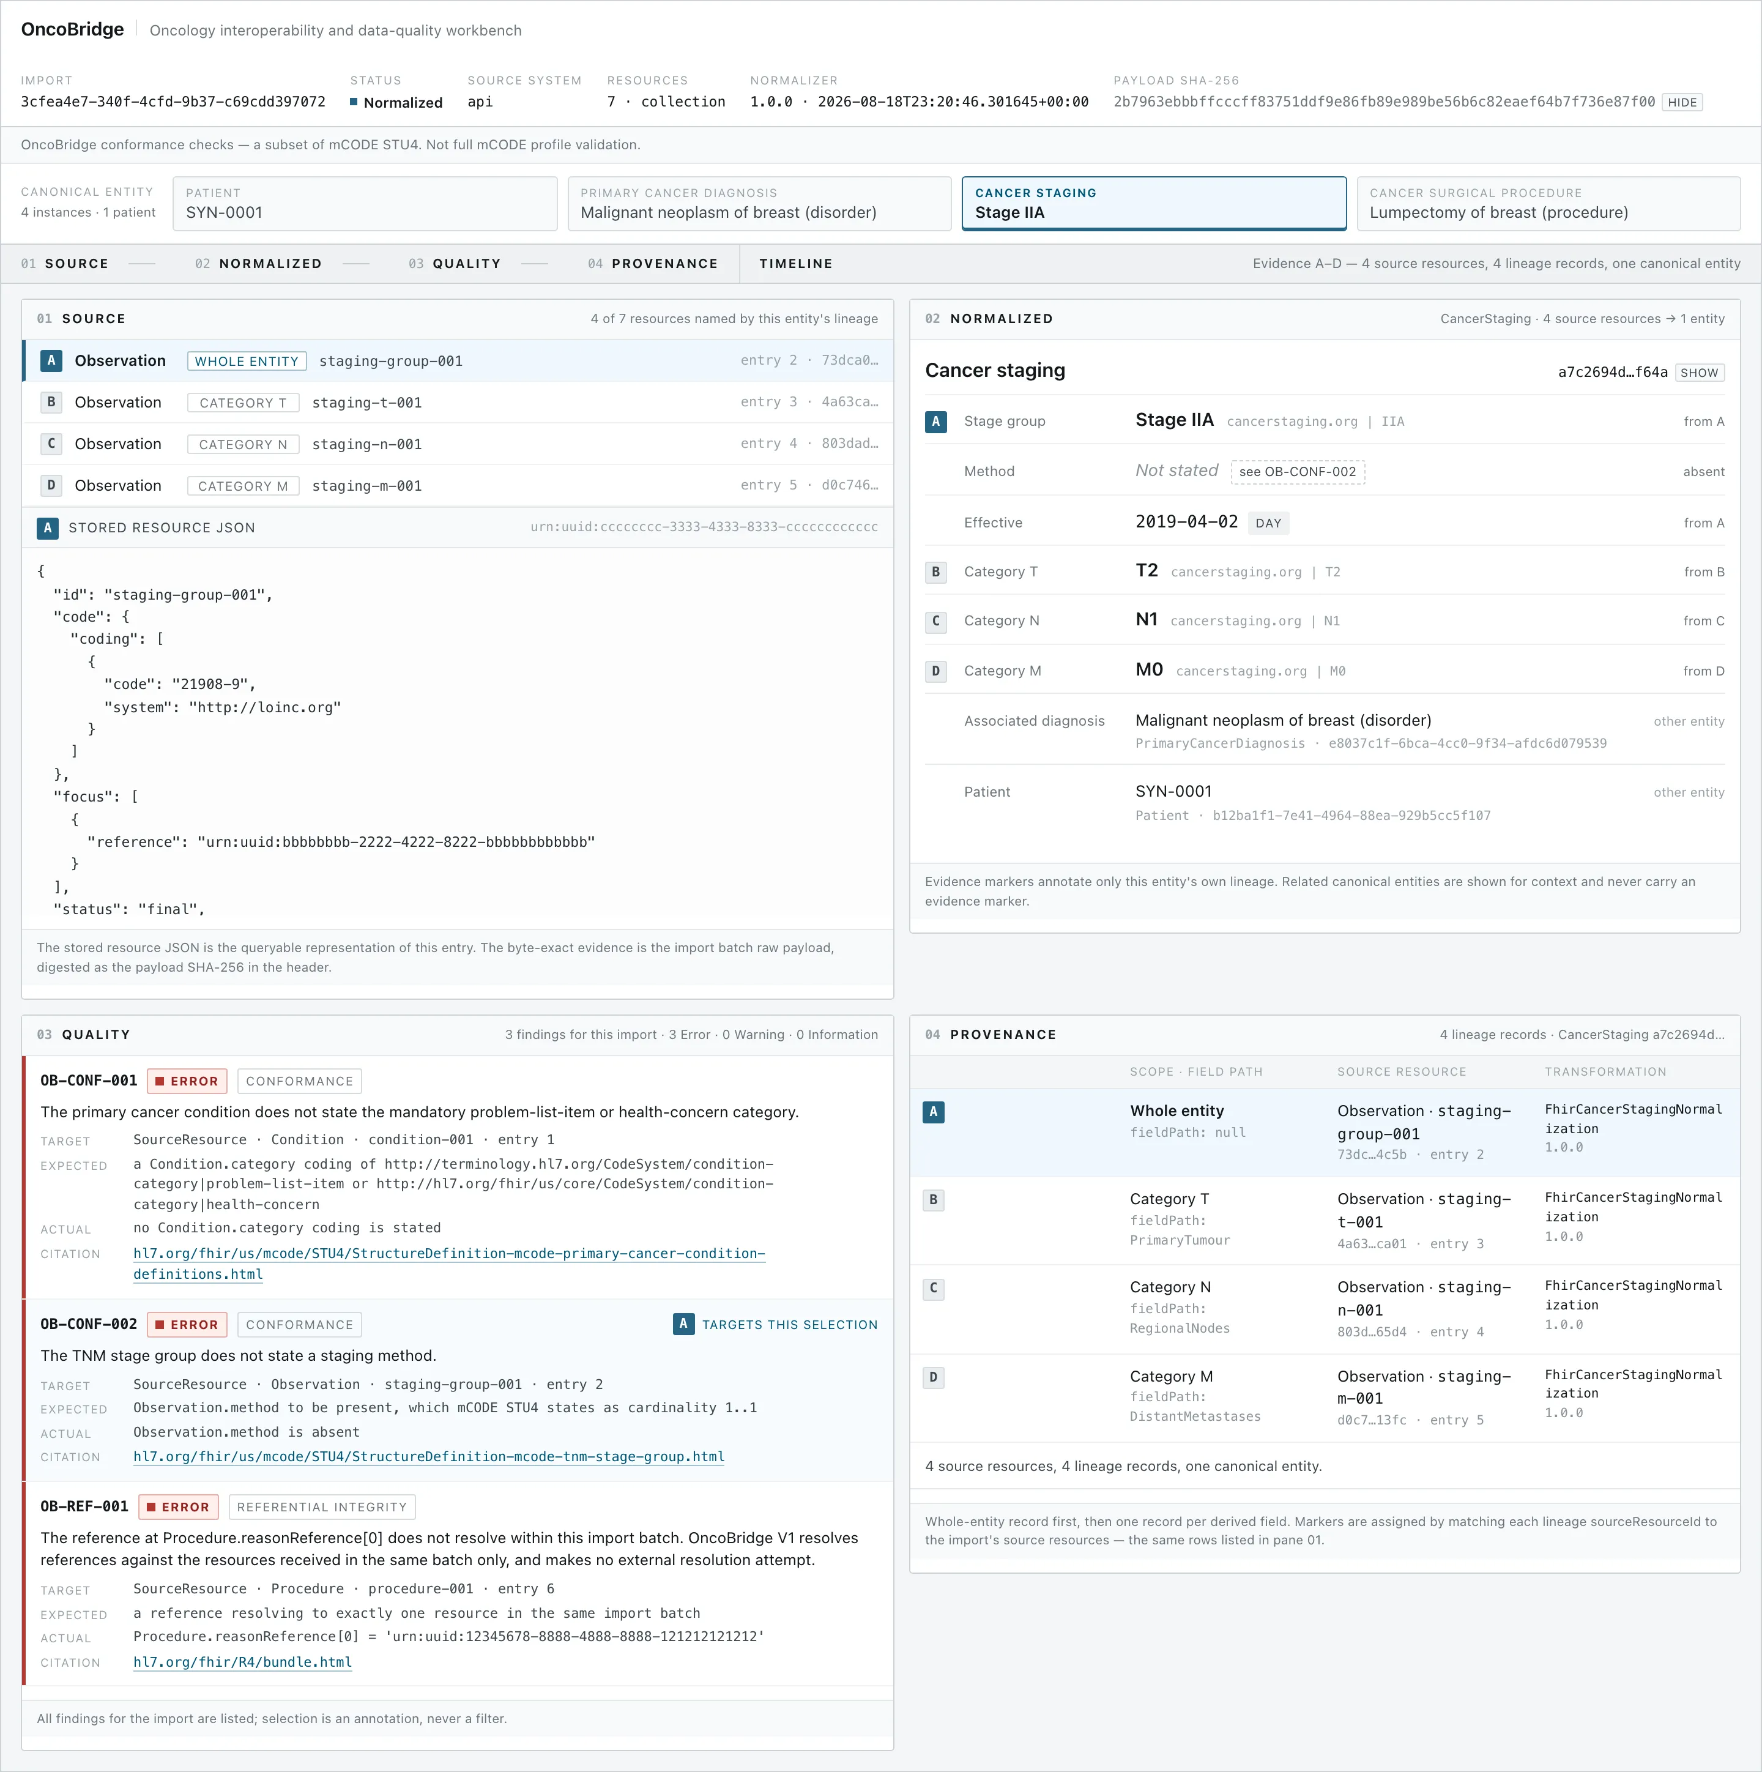The image size is (1762, 1772).
Task: Click the entry 3 · 4a63ca… hash text
Action: click(x=810, y=402)
